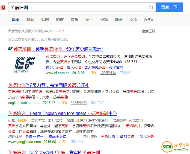
Task: Open the 文库 tab
Action: coord(133,20)
